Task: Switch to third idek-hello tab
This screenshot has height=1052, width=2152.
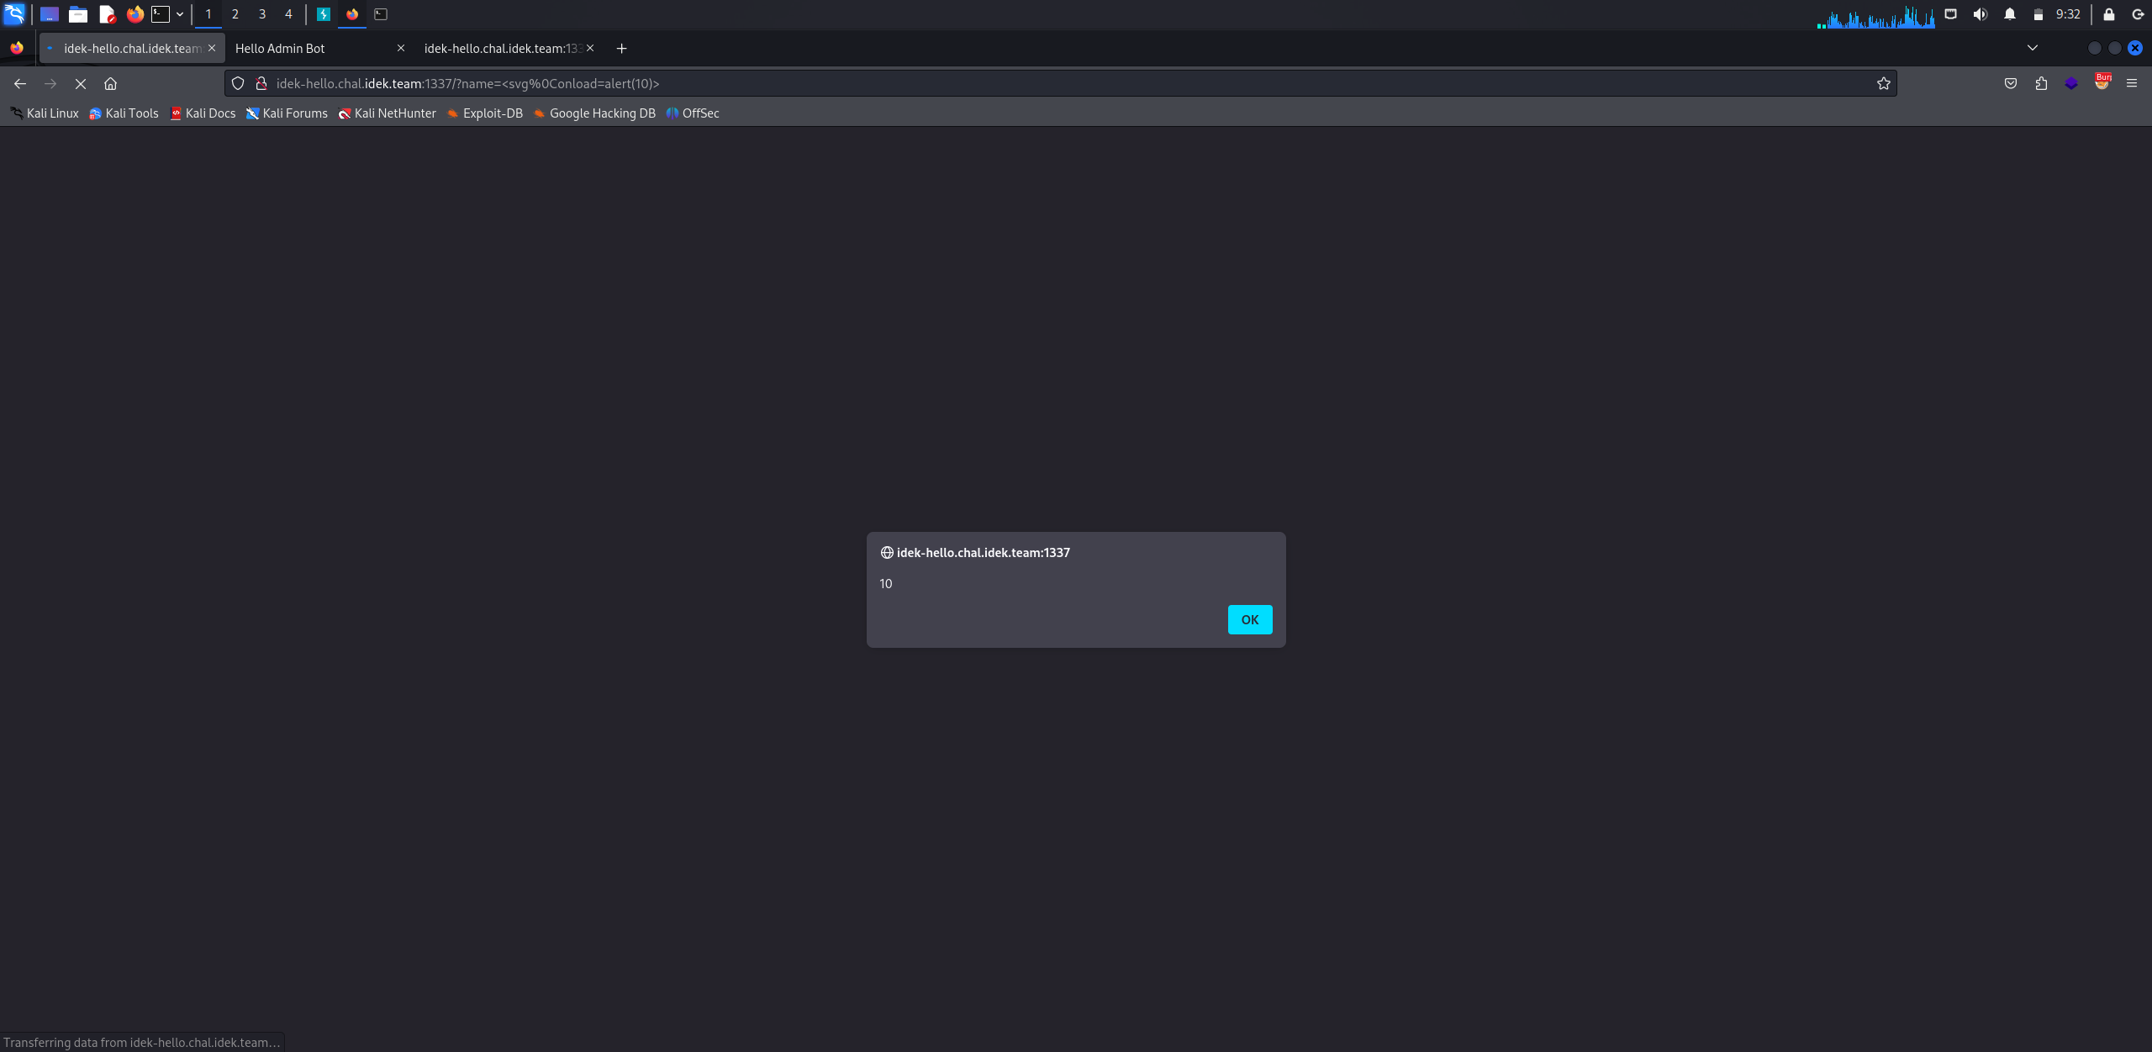Action: (x=503, y=48)
